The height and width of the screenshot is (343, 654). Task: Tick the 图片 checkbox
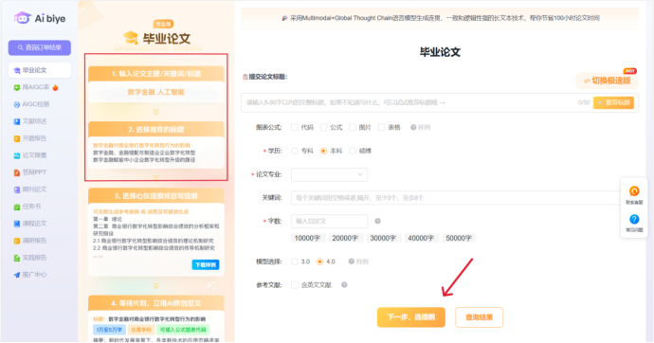tap(353, 127)
